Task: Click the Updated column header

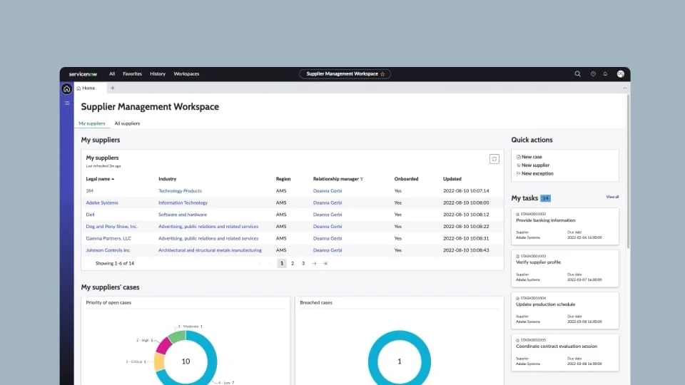Action: (452, 179)
